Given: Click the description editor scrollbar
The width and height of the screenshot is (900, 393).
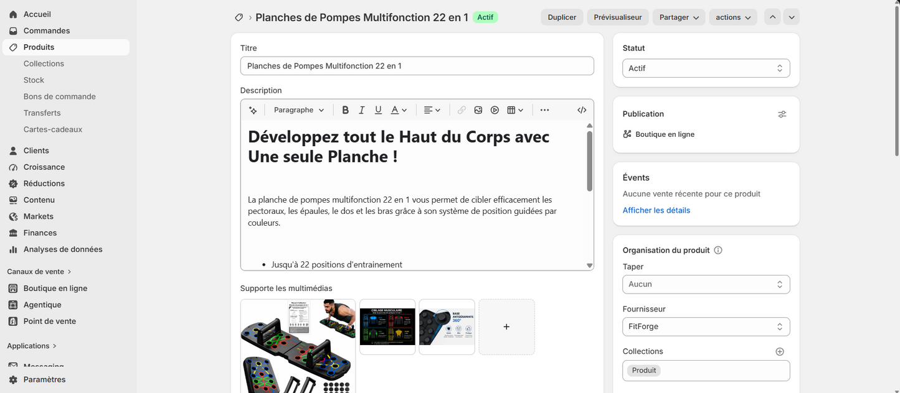Looking at the screenshot, I should (590, 161).
